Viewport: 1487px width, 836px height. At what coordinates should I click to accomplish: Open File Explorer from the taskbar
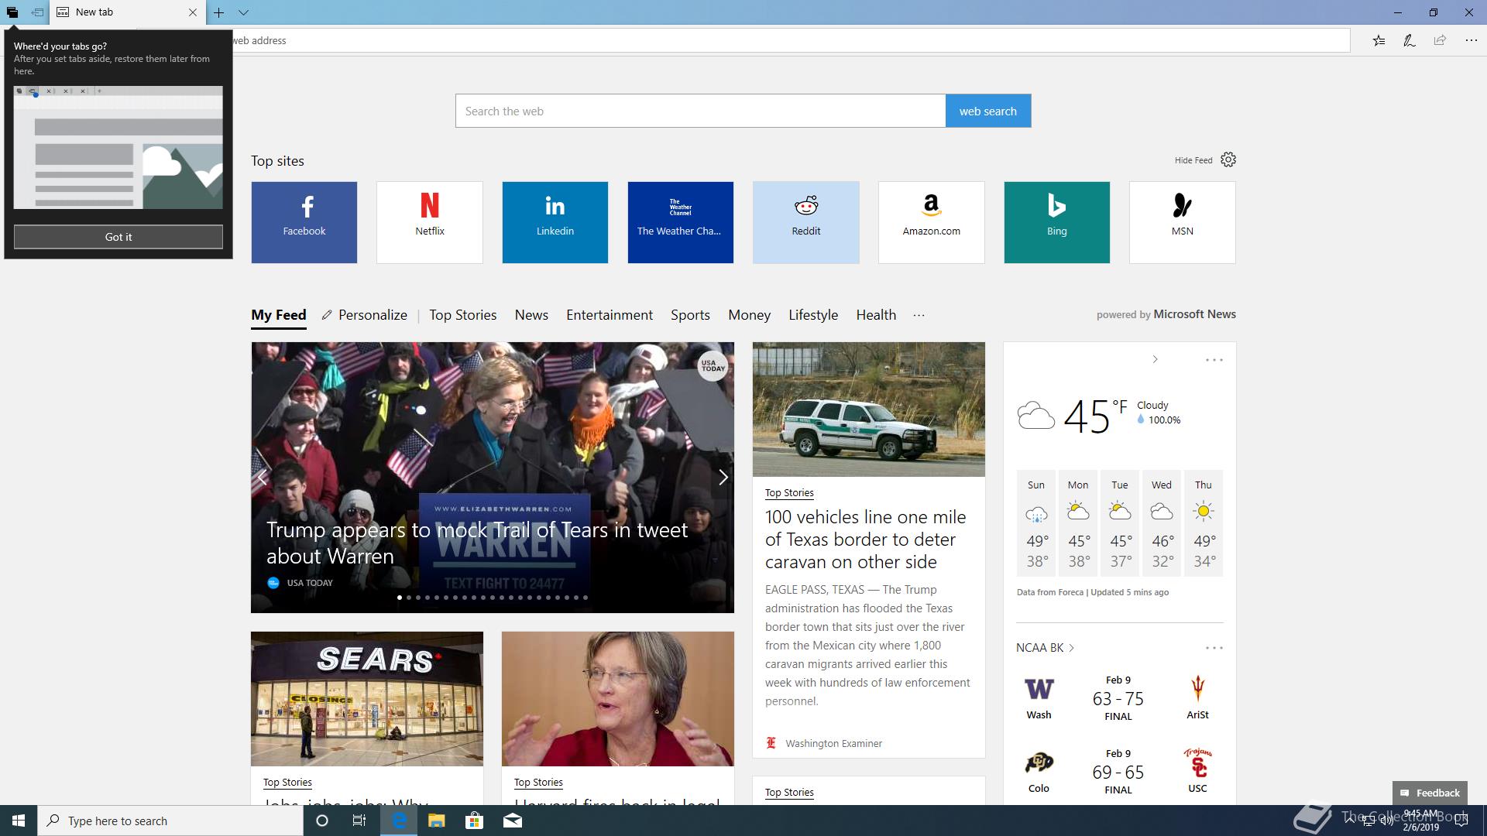click(436, 821)
